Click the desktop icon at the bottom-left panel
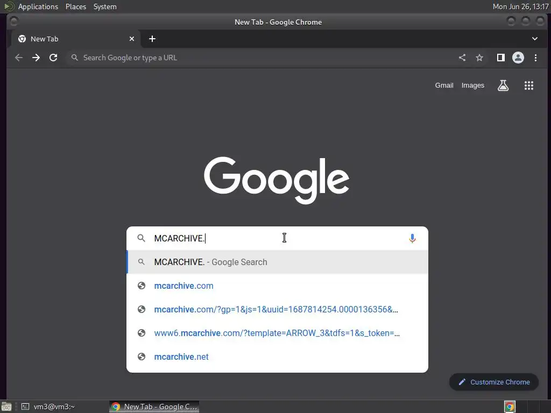The width and height of the screenshot is (551, 413). tap(6, 407)
